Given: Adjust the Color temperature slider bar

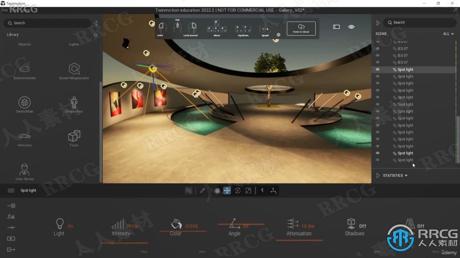Looking at the screenshot, I should point(183,231).
